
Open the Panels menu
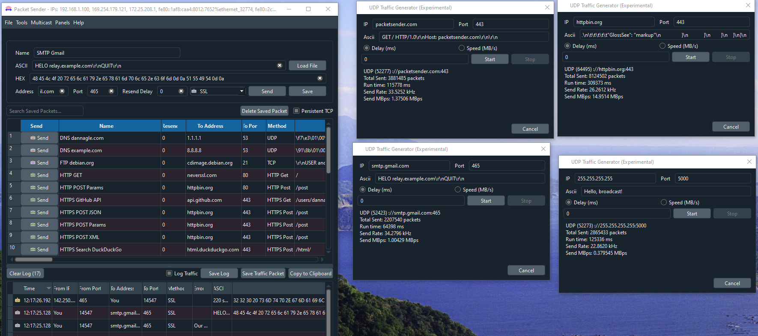coord(63,23)
